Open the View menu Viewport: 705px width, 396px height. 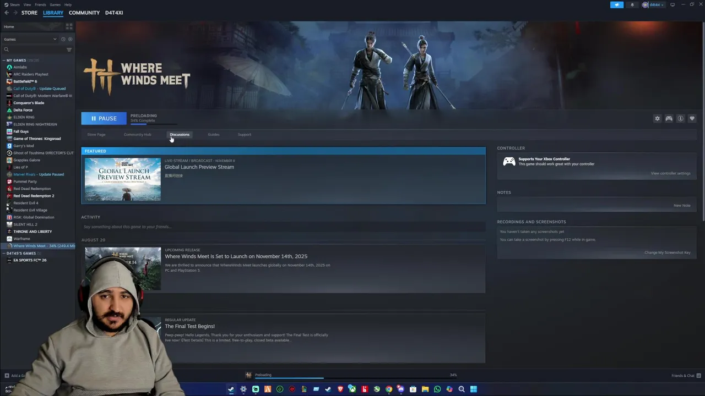27,4
